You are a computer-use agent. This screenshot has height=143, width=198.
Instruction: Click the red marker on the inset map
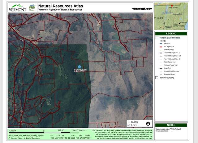[172, 6]
